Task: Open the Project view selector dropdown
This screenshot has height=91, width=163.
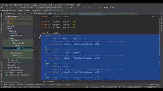Action: click(9, 13)
